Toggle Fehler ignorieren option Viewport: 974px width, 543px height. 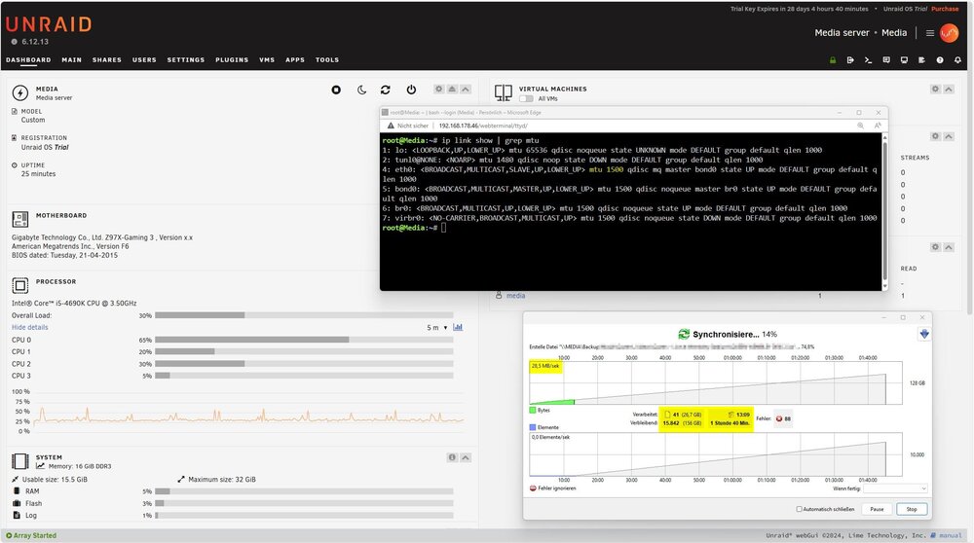coord(533,489)
